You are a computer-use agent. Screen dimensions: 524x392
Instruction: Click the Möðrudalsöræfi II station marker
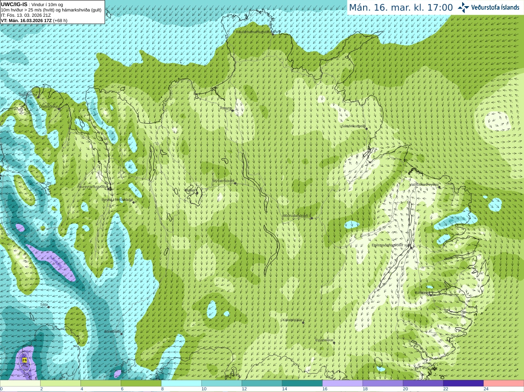point(312,218)
